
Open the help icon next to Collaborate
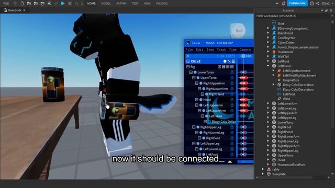[x=312, y=4]
